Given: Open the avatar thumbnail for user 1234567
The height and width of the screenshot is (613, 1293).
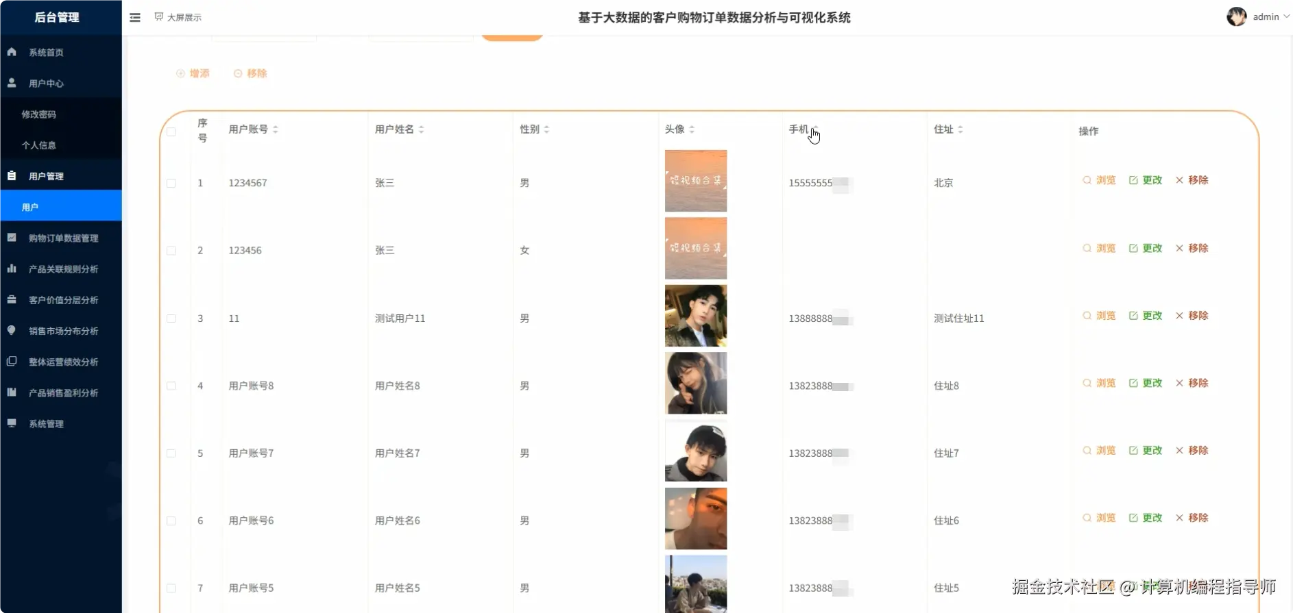Looking at the screenshot, I should [x=696, y=181].
